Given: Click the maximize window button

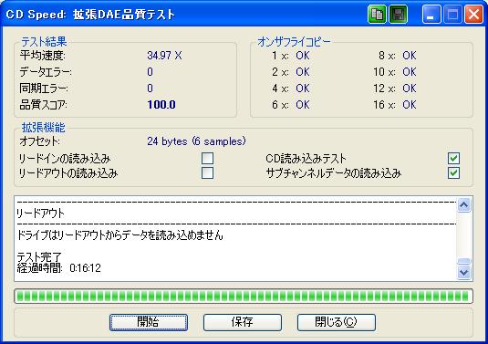Looking at the screenshot, I should pyautogui.click(x=452, y=15).
